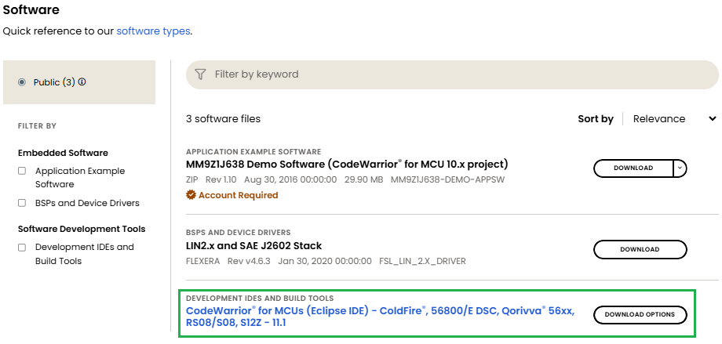Click the Embedded Software filter heading

point(63,153)
